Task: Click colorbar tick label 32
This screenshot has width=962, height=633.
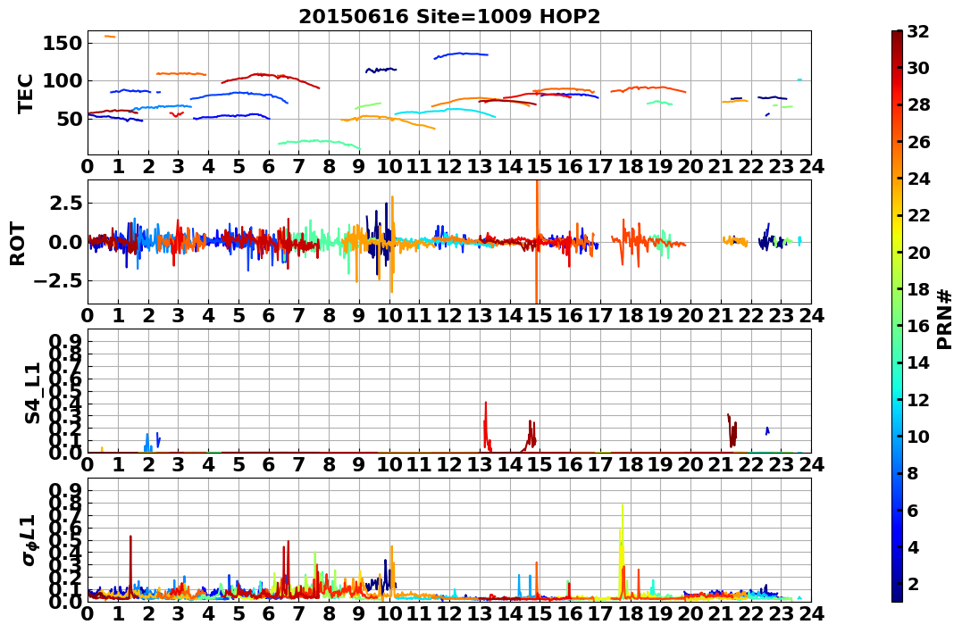Action: pyautogui.click(x=918, y=31)
